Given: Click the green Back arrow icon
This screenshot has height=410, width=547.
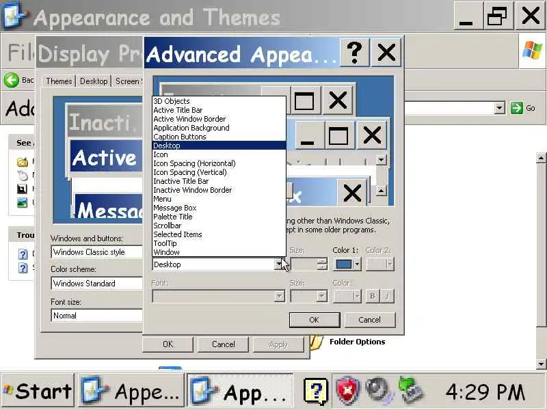Looking at the screenshot, I should (12, 80).
